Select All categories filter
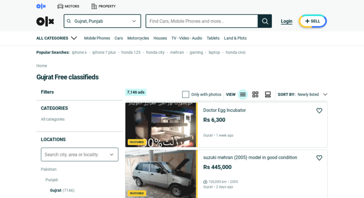This screenshot has width=364, height=198. coord(52,119)
